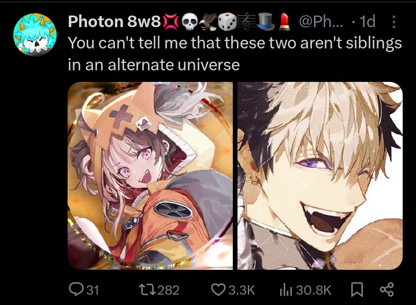This screenshot has height=305, width=416.
Task: Open Photon 8w8's profile avatar
Action: [x=35, y=35]
